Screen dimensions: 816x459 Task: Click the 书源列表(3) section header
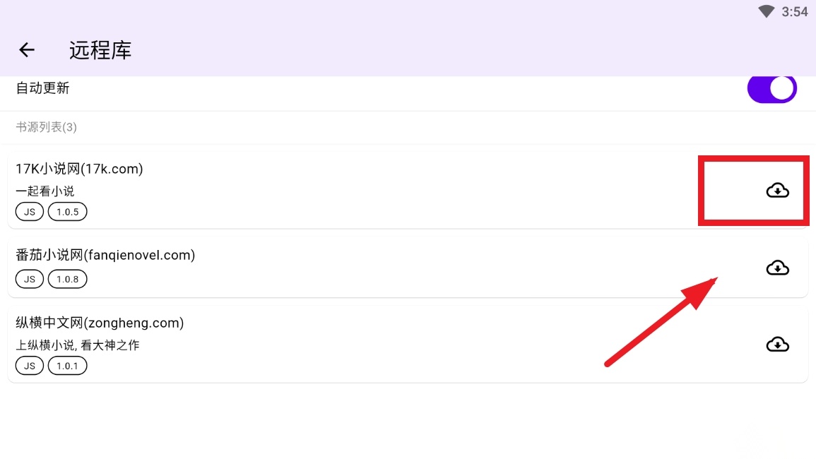47,127
